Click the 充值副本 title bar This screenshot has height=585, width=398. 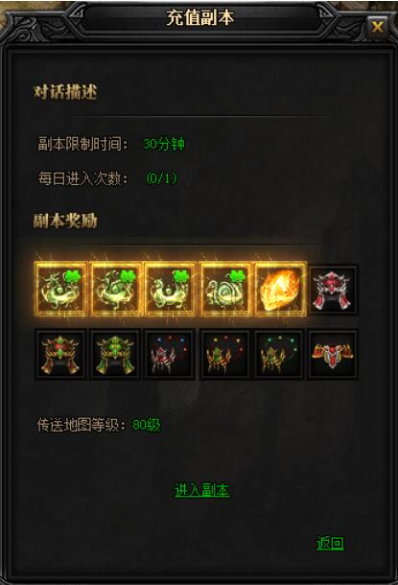tap(200, 17)
